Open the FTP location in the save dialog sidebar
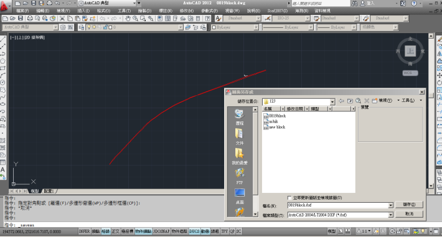 pos(239,176)
